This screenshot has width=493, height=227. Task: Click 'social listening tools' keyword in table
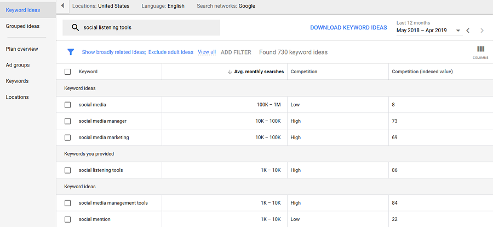click(101, 170)
